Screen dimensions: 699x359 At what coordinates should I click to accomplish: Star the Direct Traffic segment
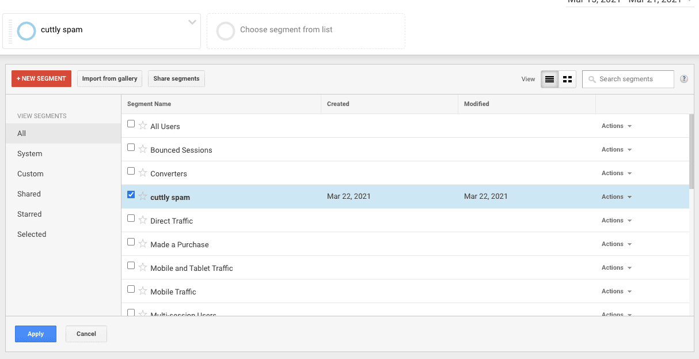143,220
